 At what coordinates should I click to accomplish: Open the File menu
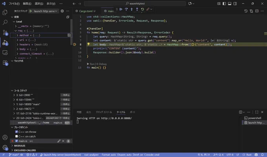[x=14, y=4]
